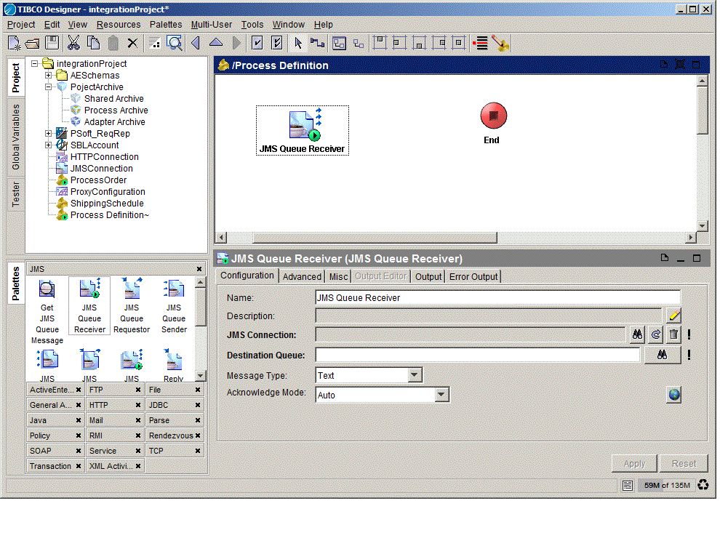The width and height of the screenshot is (720, 538).
Task: Select ShippingSchedule in the project tree
Action: [x=107, y=204]
